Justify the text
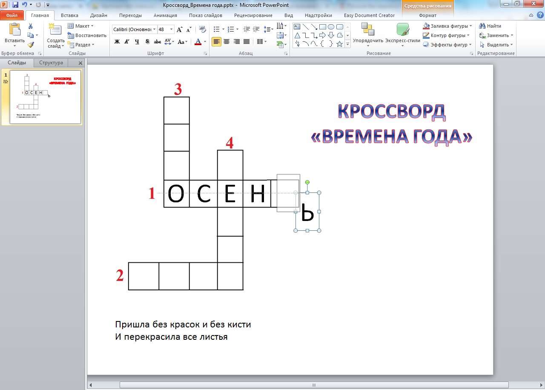The image size is (545, 390). (246, 42)
